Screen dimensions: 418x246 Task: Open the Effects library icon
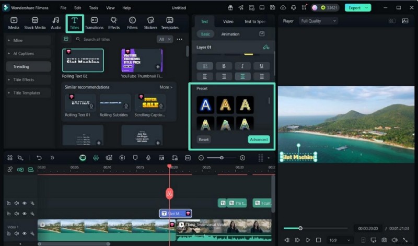pyautogui.click(x=114, y=23)
